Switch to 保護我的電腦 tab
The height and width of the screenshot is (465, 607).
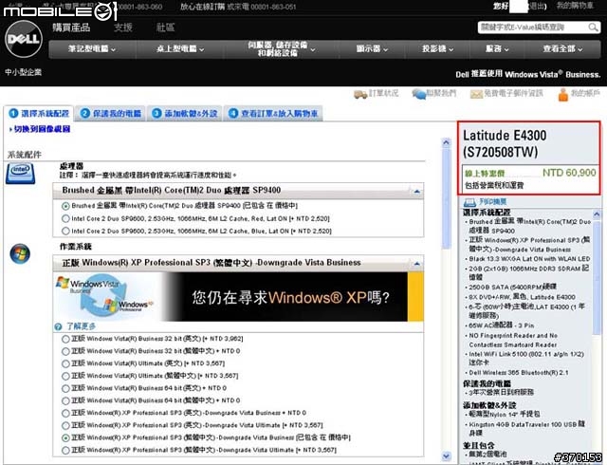tap(111, 114)
